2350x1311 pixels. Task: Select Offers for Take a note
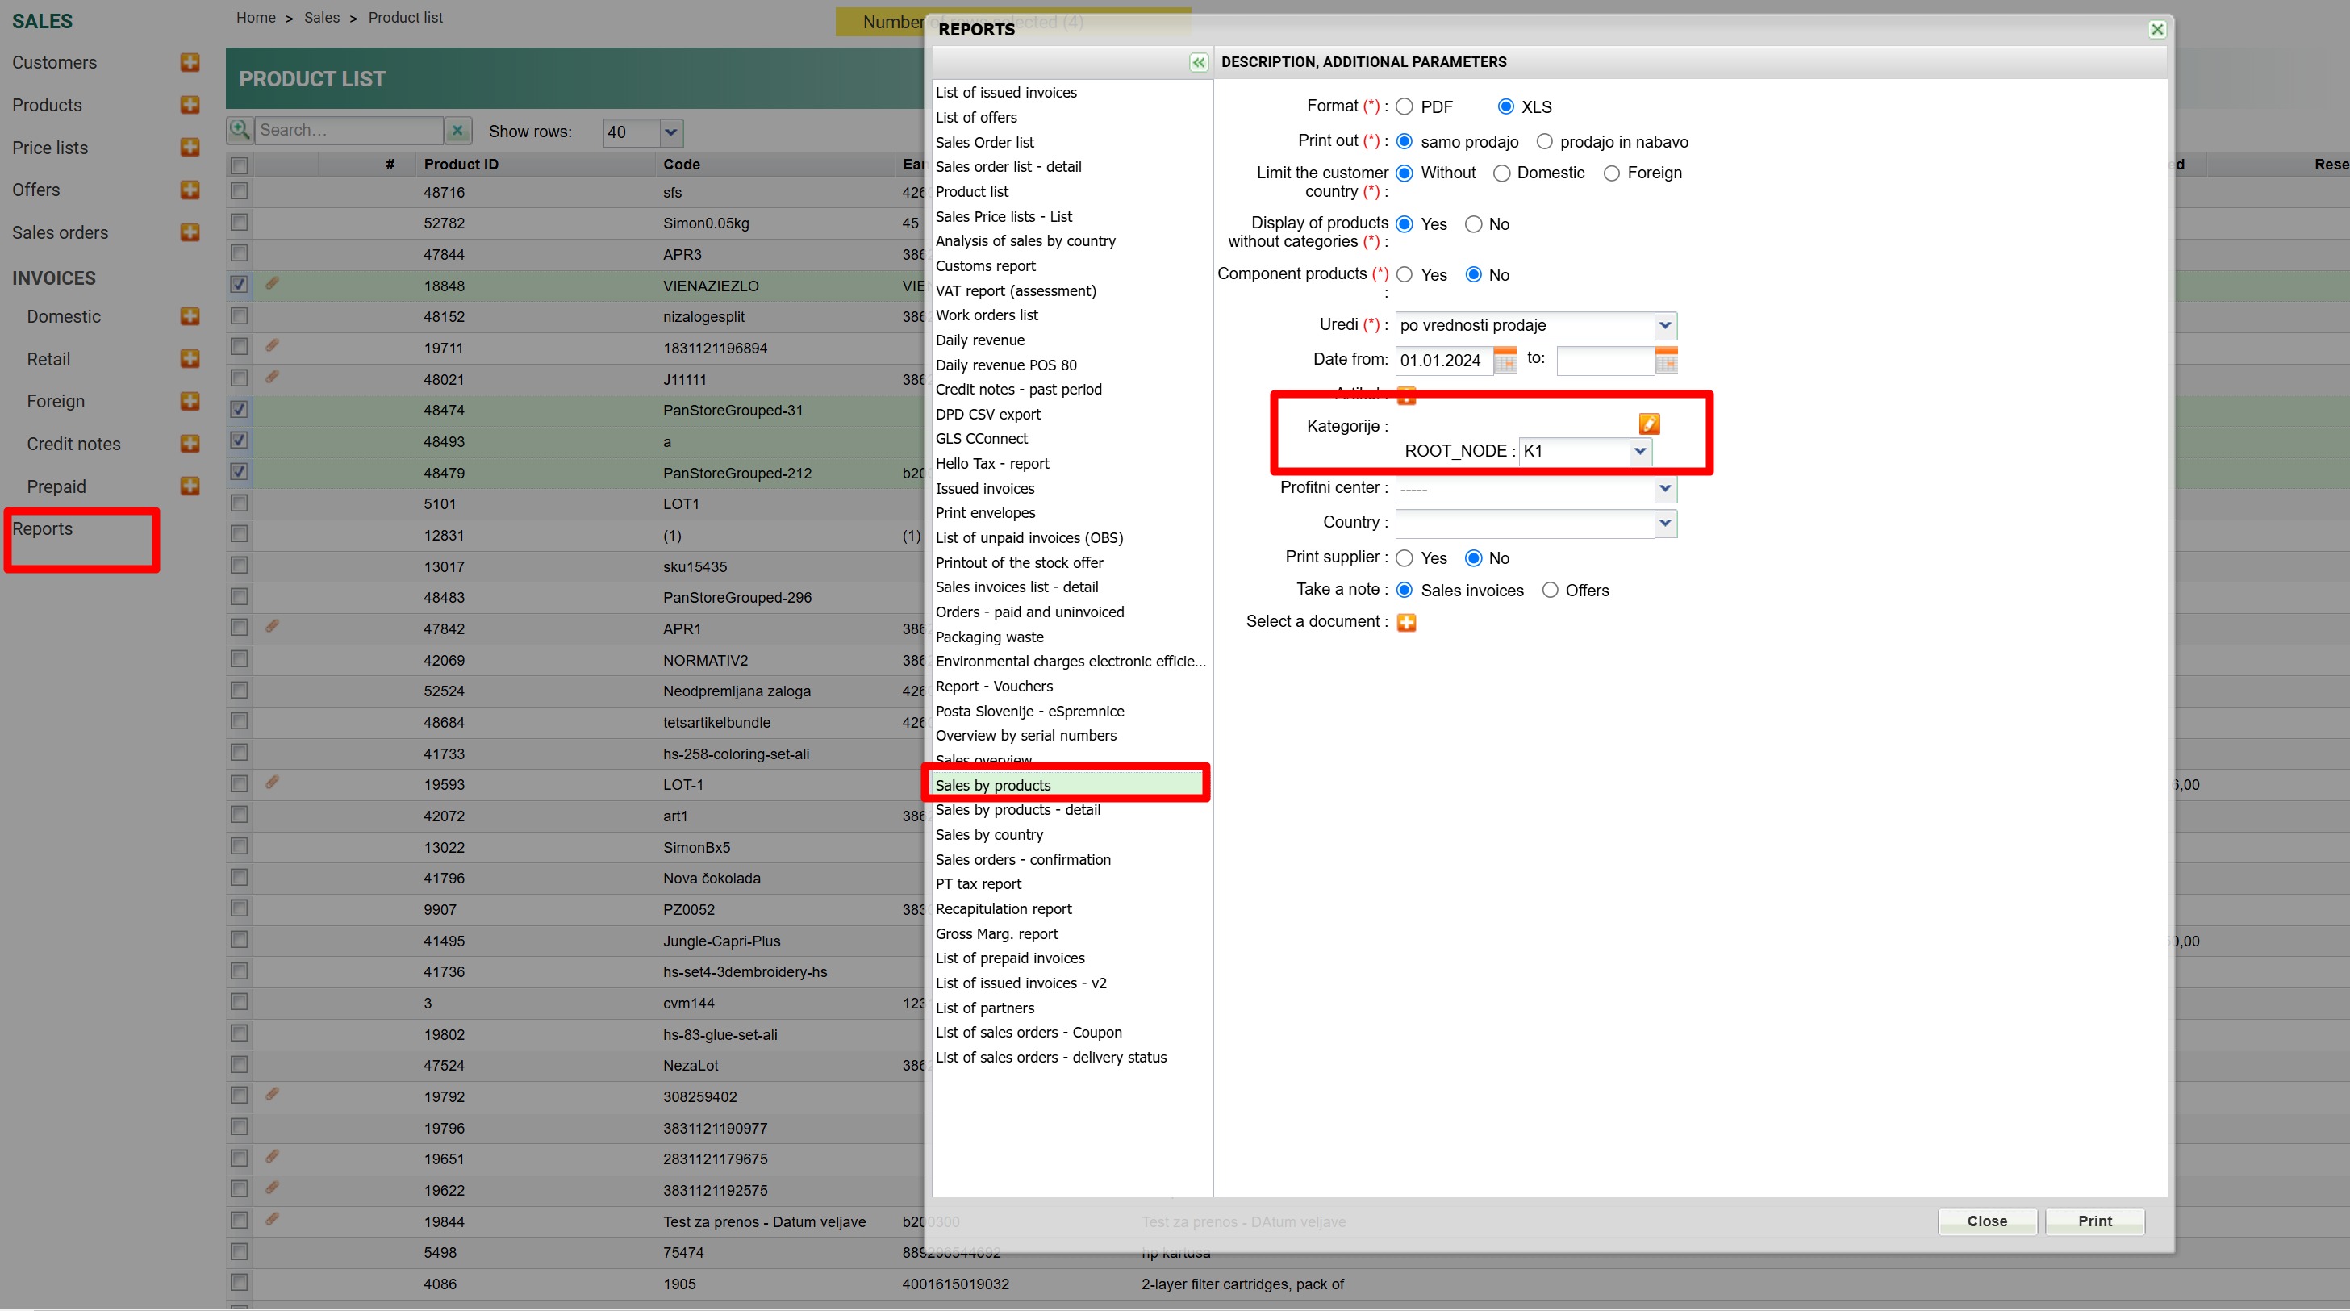click(x=1550, y=591)
